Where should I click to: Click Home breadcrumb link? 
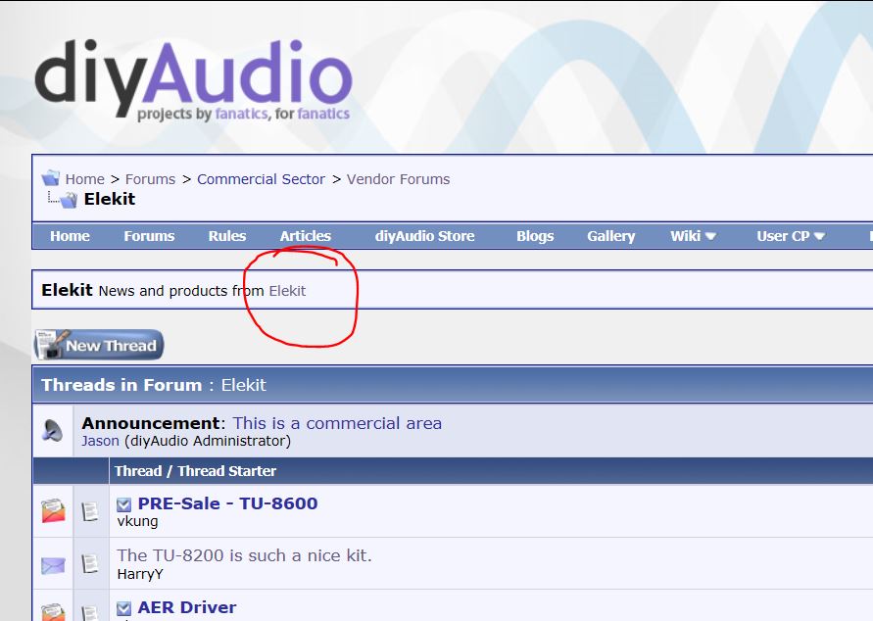click(x=84, y=179)
